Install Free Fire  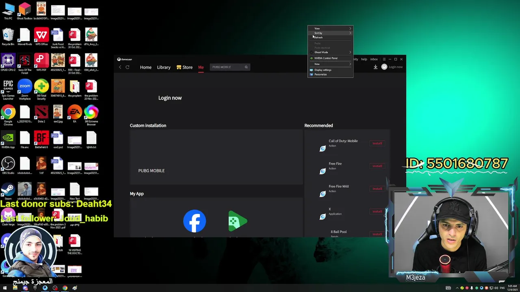point(377,166)
